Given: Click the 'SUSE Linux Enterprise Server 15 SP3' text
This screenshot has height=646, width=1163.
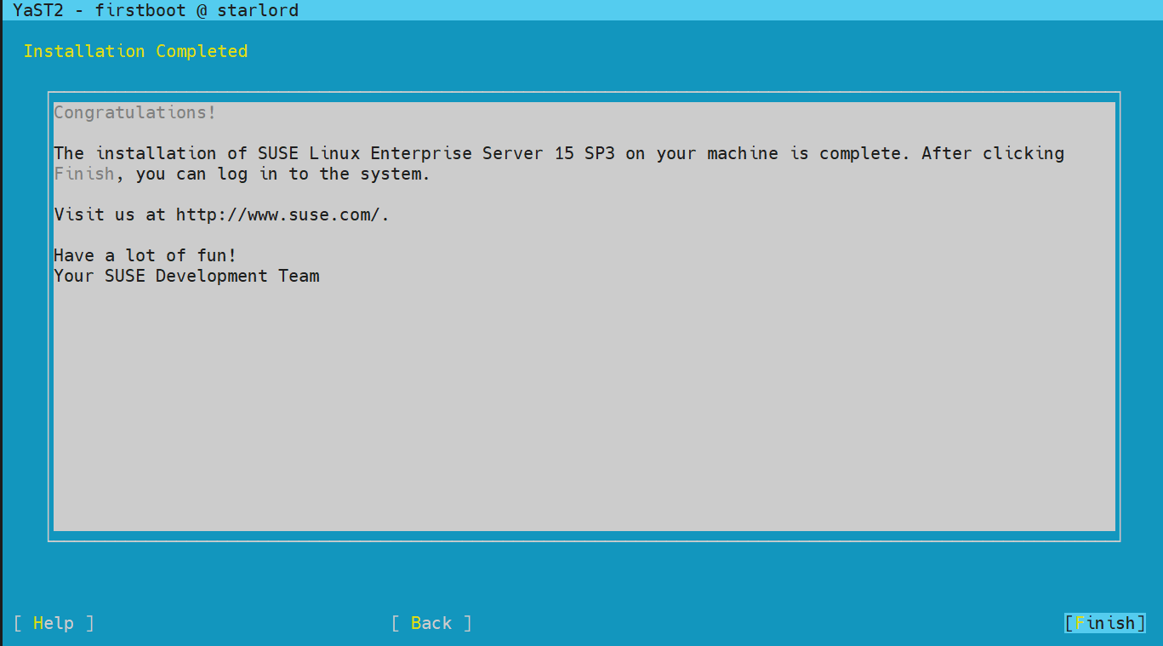Looking at the screenshot, I should [436, 153].
